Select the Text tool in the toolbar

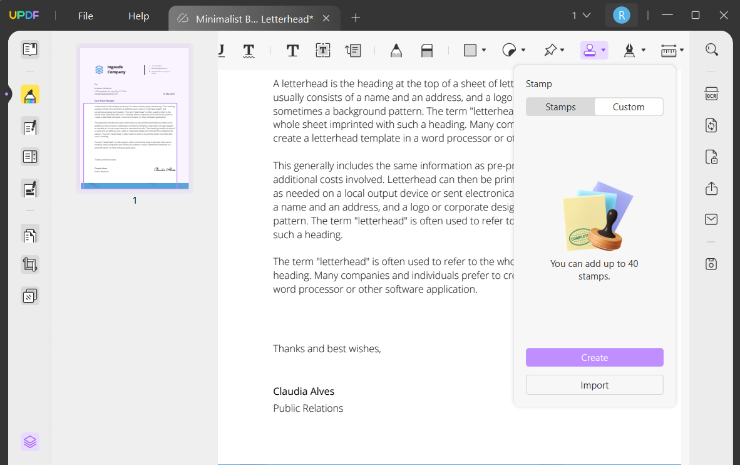(292, 50)
